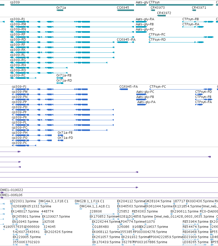Click the CTPsyn-RA transcript label

(x=191, y=24)
